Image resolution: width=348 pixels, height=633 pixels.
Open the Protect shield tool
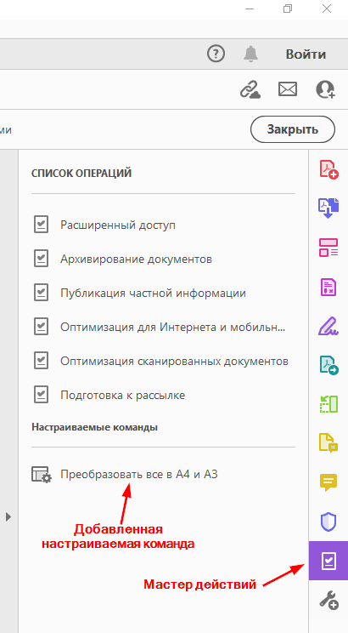[x=328, y=522]
